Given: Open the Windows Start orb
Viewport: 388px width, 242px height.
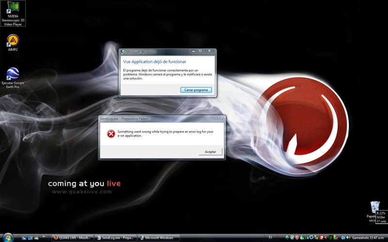Looking at the screenshot, I should [8, 238].
